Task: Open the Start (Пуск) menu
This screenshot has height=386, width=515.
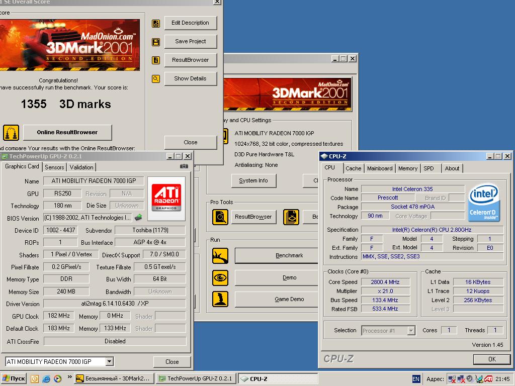Action: (14, 379)
